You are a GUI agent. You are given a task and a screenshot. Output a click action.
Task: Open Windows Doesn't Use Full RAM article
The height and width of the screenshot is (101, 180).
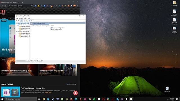click(x=52, y=71)
